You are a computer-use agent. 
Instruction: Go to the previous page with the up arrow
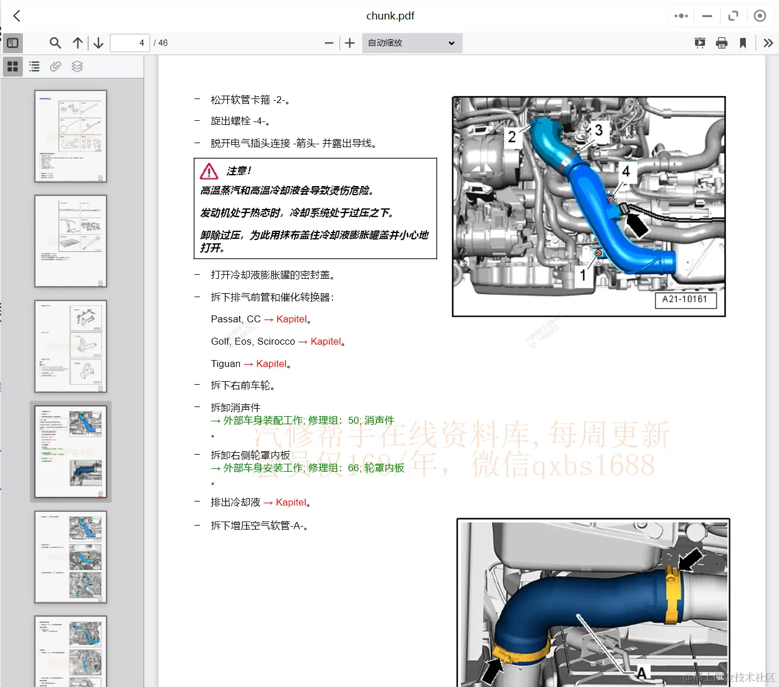pyautogui.click(x=77, y=42)
